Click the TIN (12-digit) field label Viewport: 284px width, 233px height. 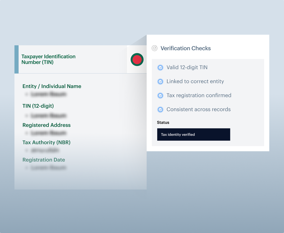38,106
